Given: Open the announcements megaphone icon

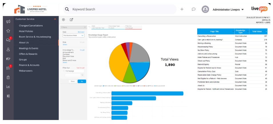Looking at the screenshot, I should (x=8, y=21).
